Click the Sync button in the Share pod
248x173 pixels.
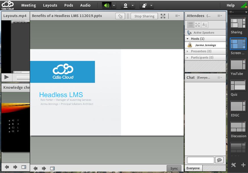pos(174,168)
